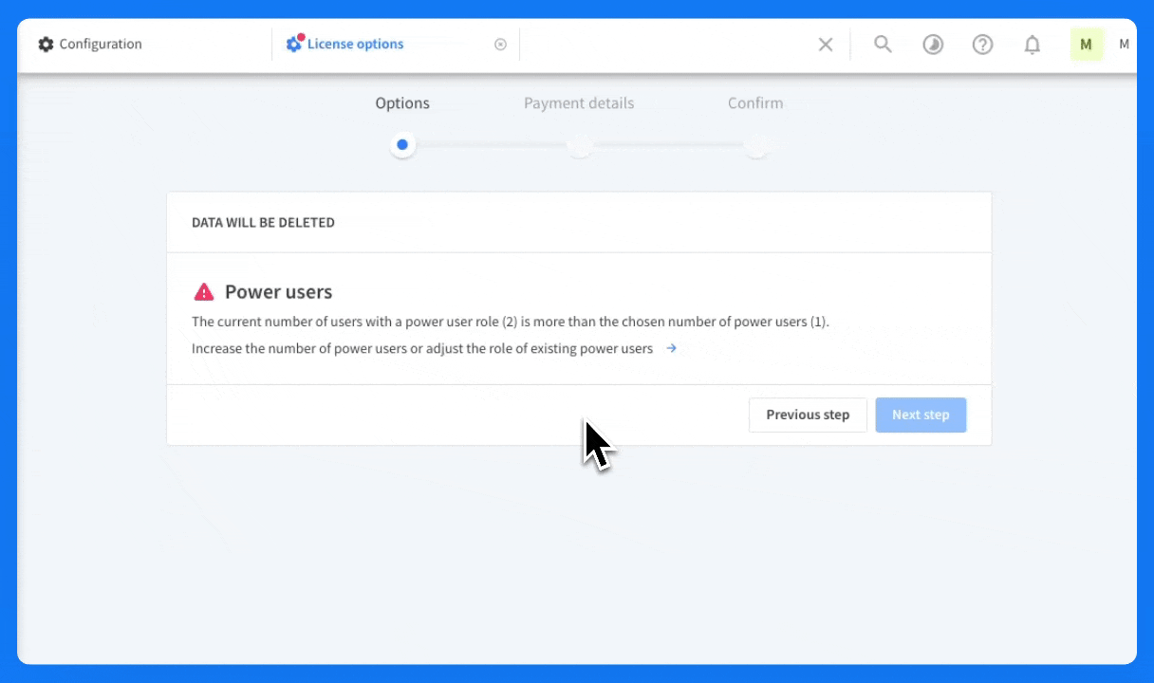Click the Power users heading

point(278,292)
